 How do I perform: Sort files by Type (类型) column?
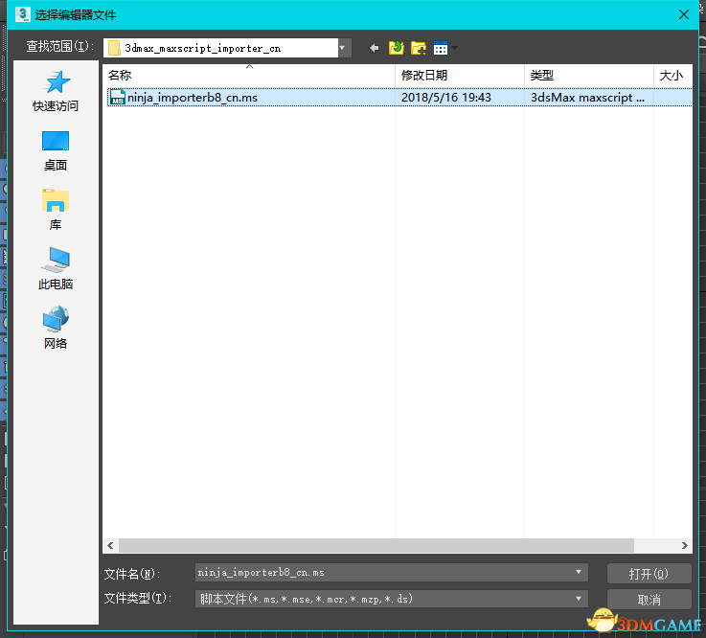[587, 75]
